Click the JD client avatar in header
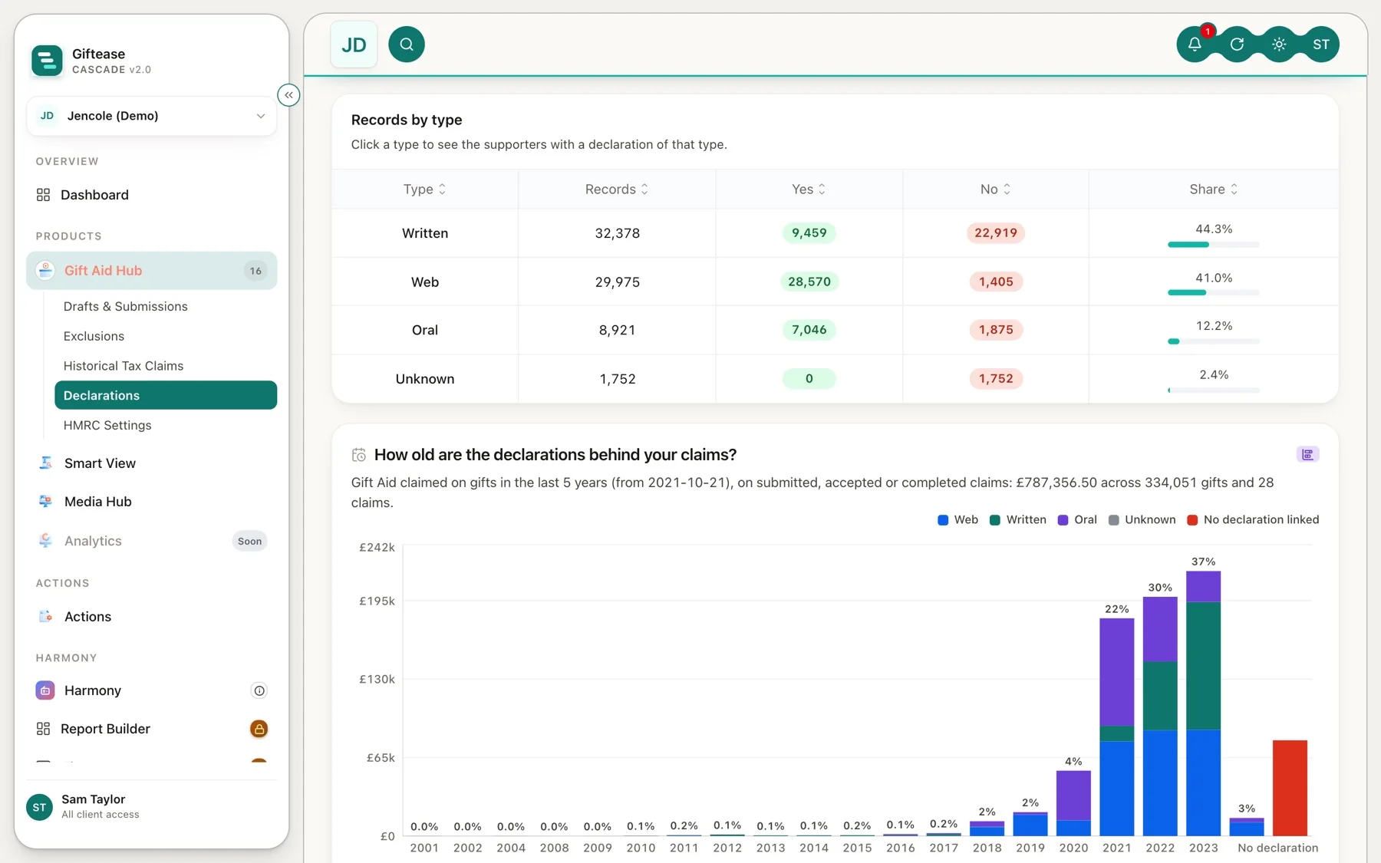1381x863 pixels. tap(354, 44)
